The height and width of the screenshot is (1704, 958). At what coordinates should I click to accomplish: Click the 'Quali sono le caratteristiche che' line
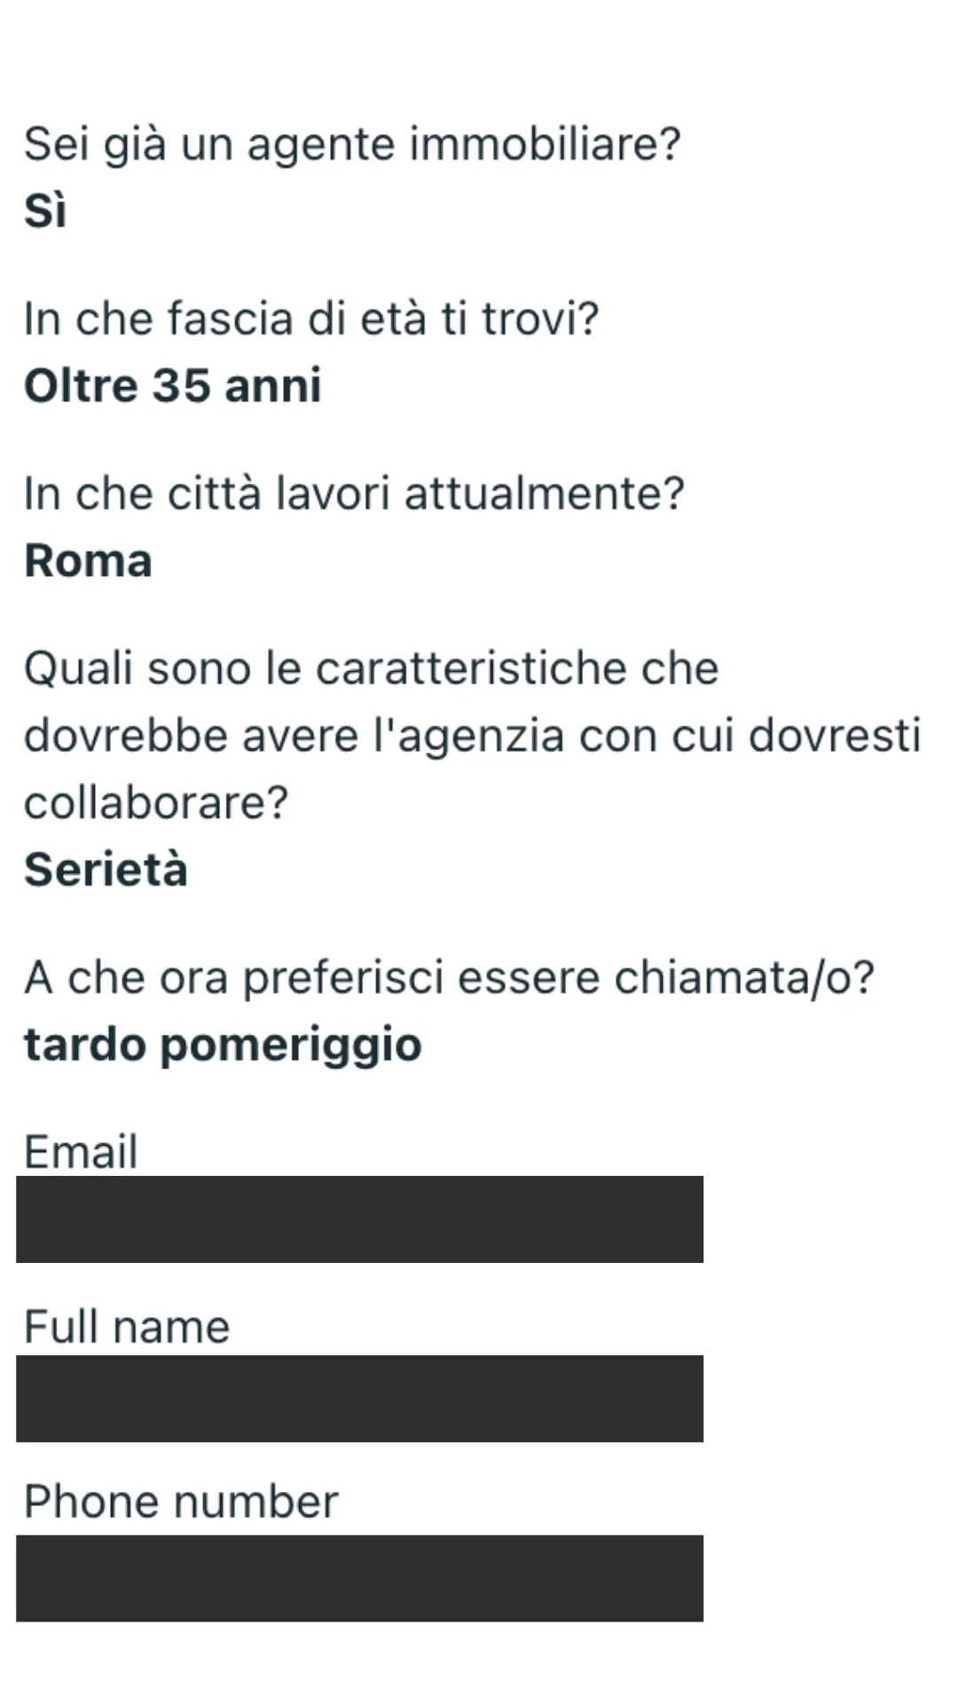(371, 668)
